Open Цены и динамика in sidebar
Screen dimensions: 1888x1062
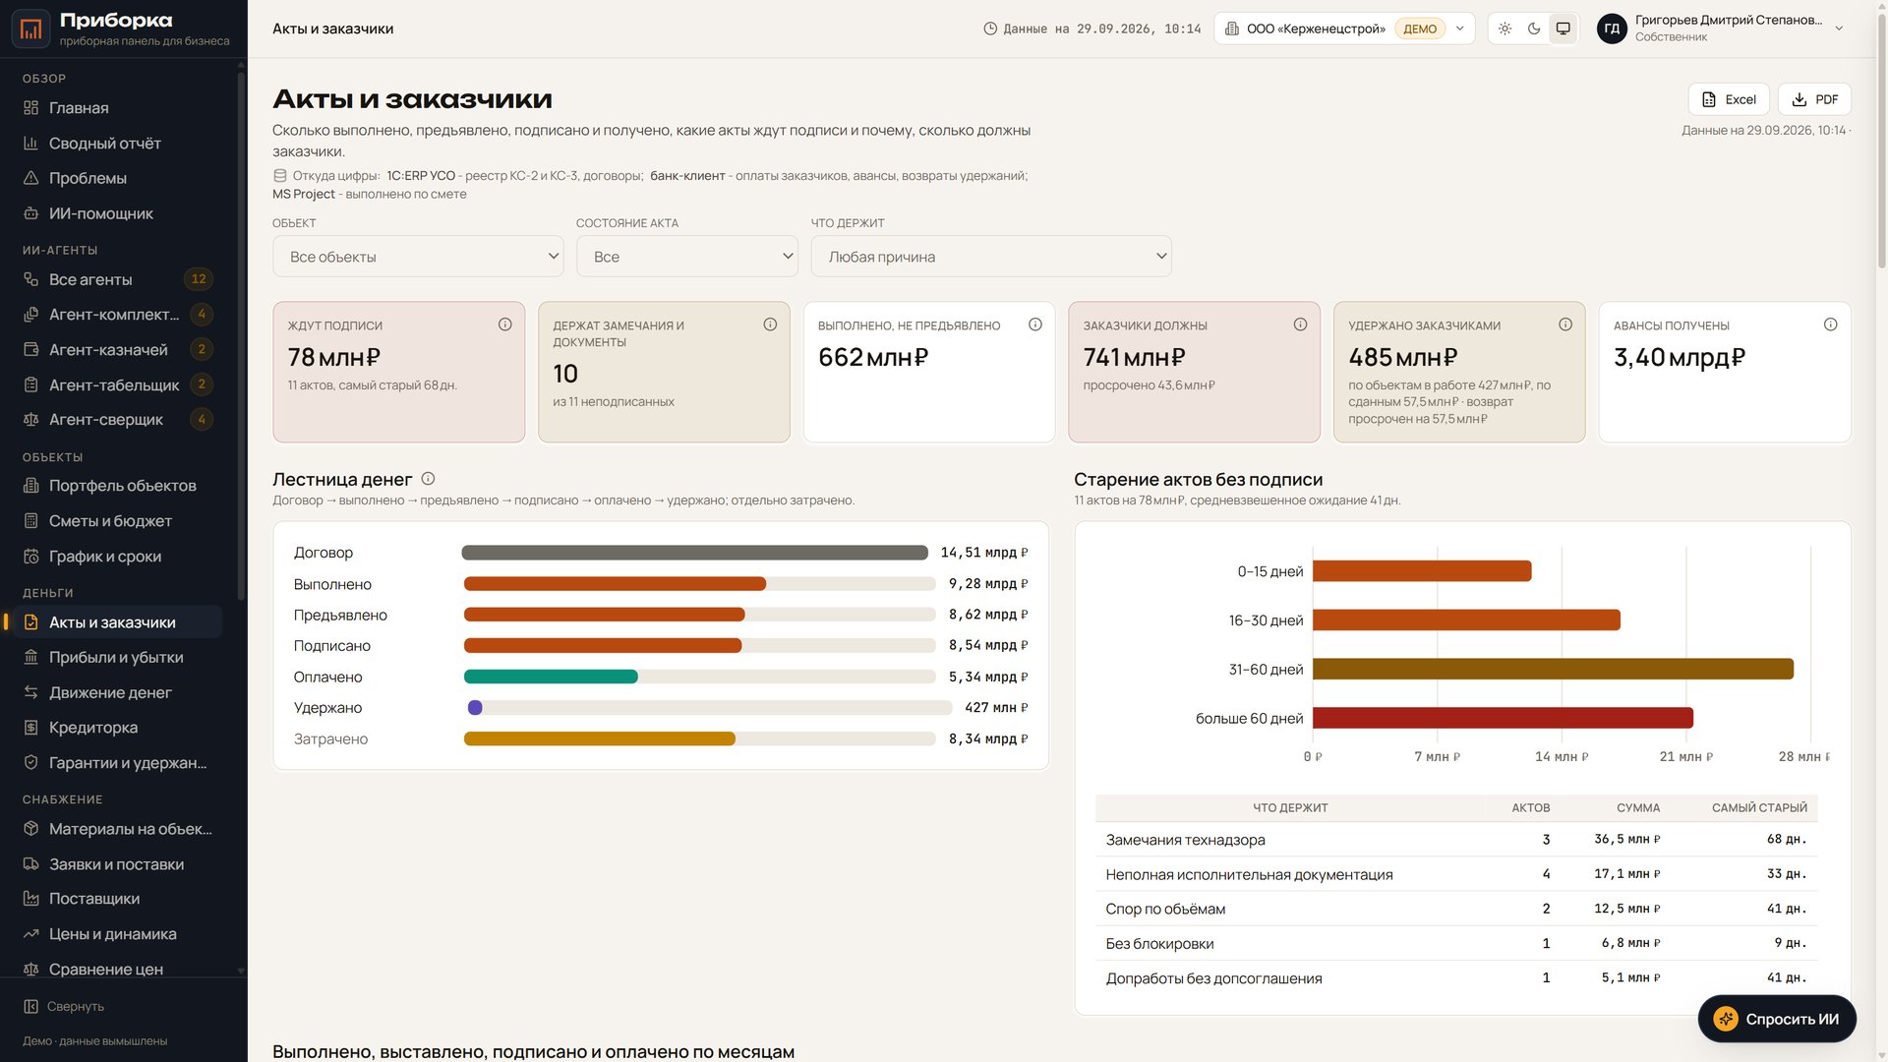tap(118, 934)
